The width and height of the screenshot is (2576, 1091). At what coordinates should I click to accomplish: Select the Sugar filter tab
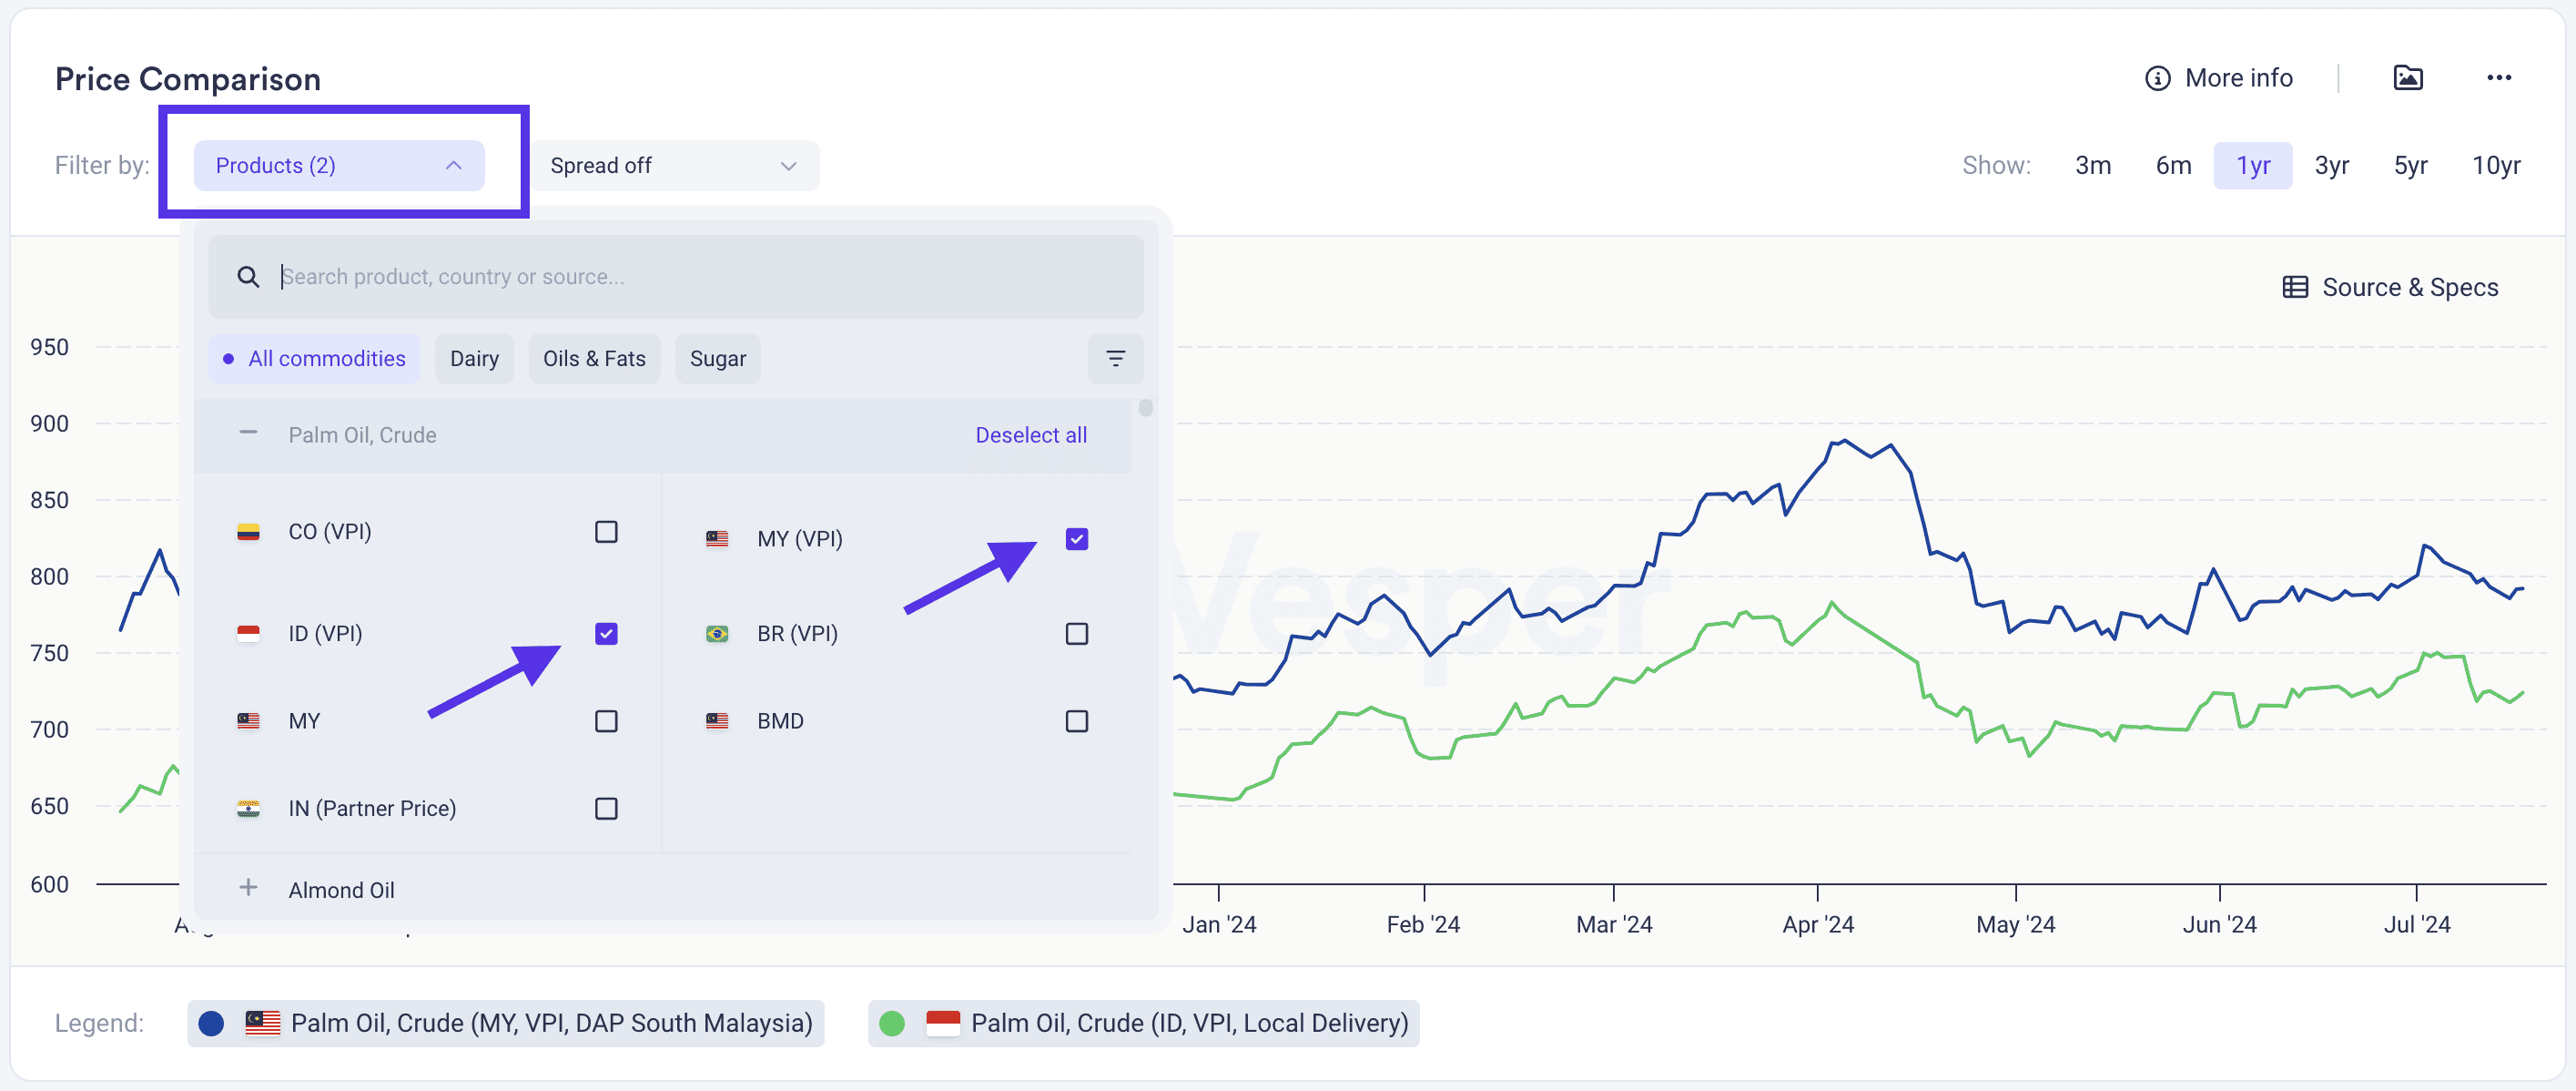[x=718, y=358]
